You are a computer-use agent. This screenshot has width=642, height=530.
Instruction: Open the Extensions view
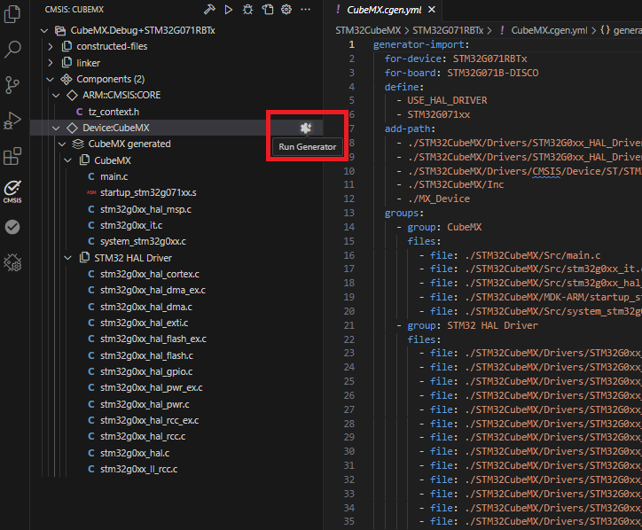point(12,156)
